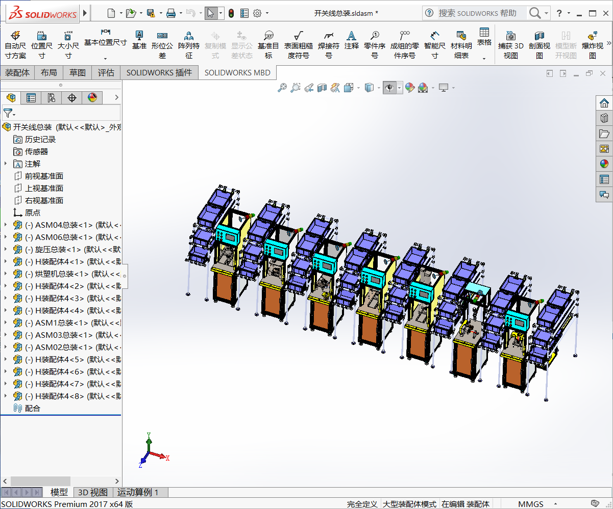Screen dimensions: 613x509
Task: Click the Rebuild traffic light icon
Action: [x=231, y=13]
